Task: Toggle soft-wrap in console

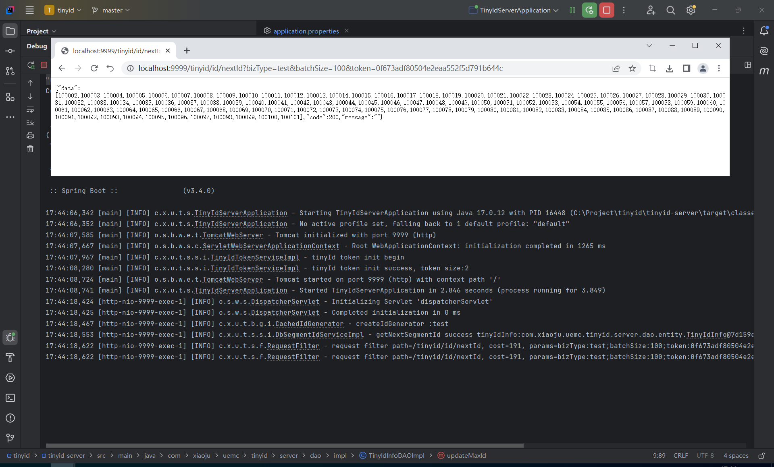Action: coord(30,110)
